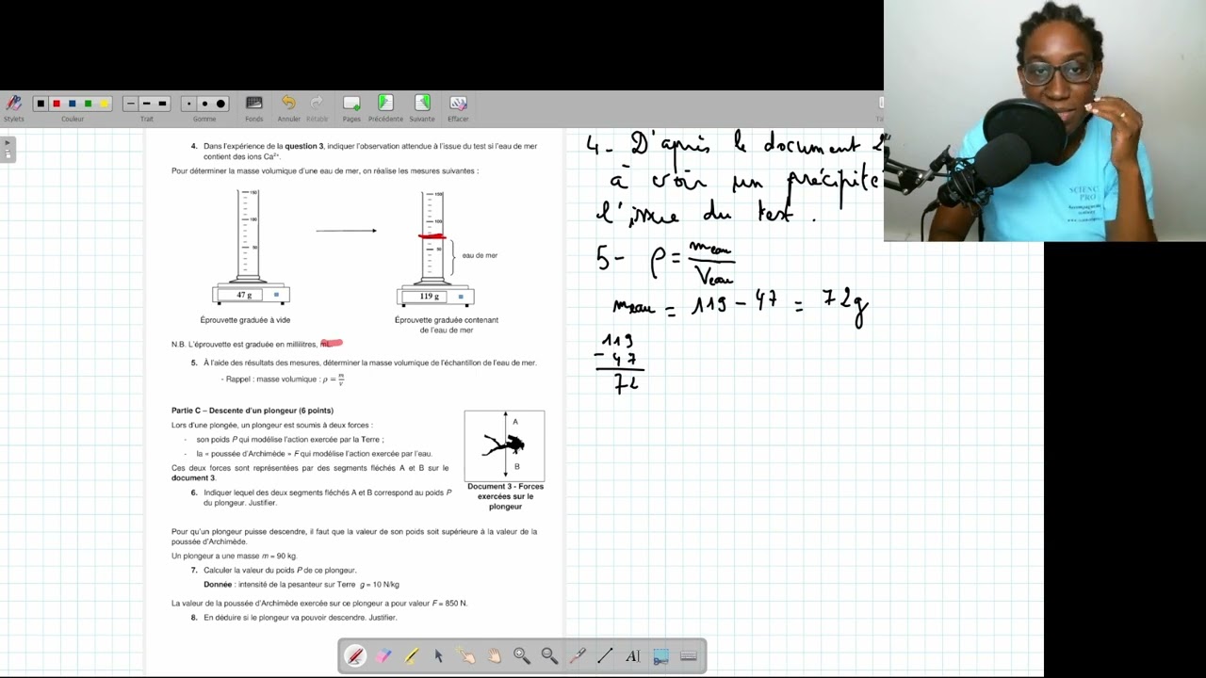Click the 'Document 3 - Forces exercées' caption

[x=505, y=496]
